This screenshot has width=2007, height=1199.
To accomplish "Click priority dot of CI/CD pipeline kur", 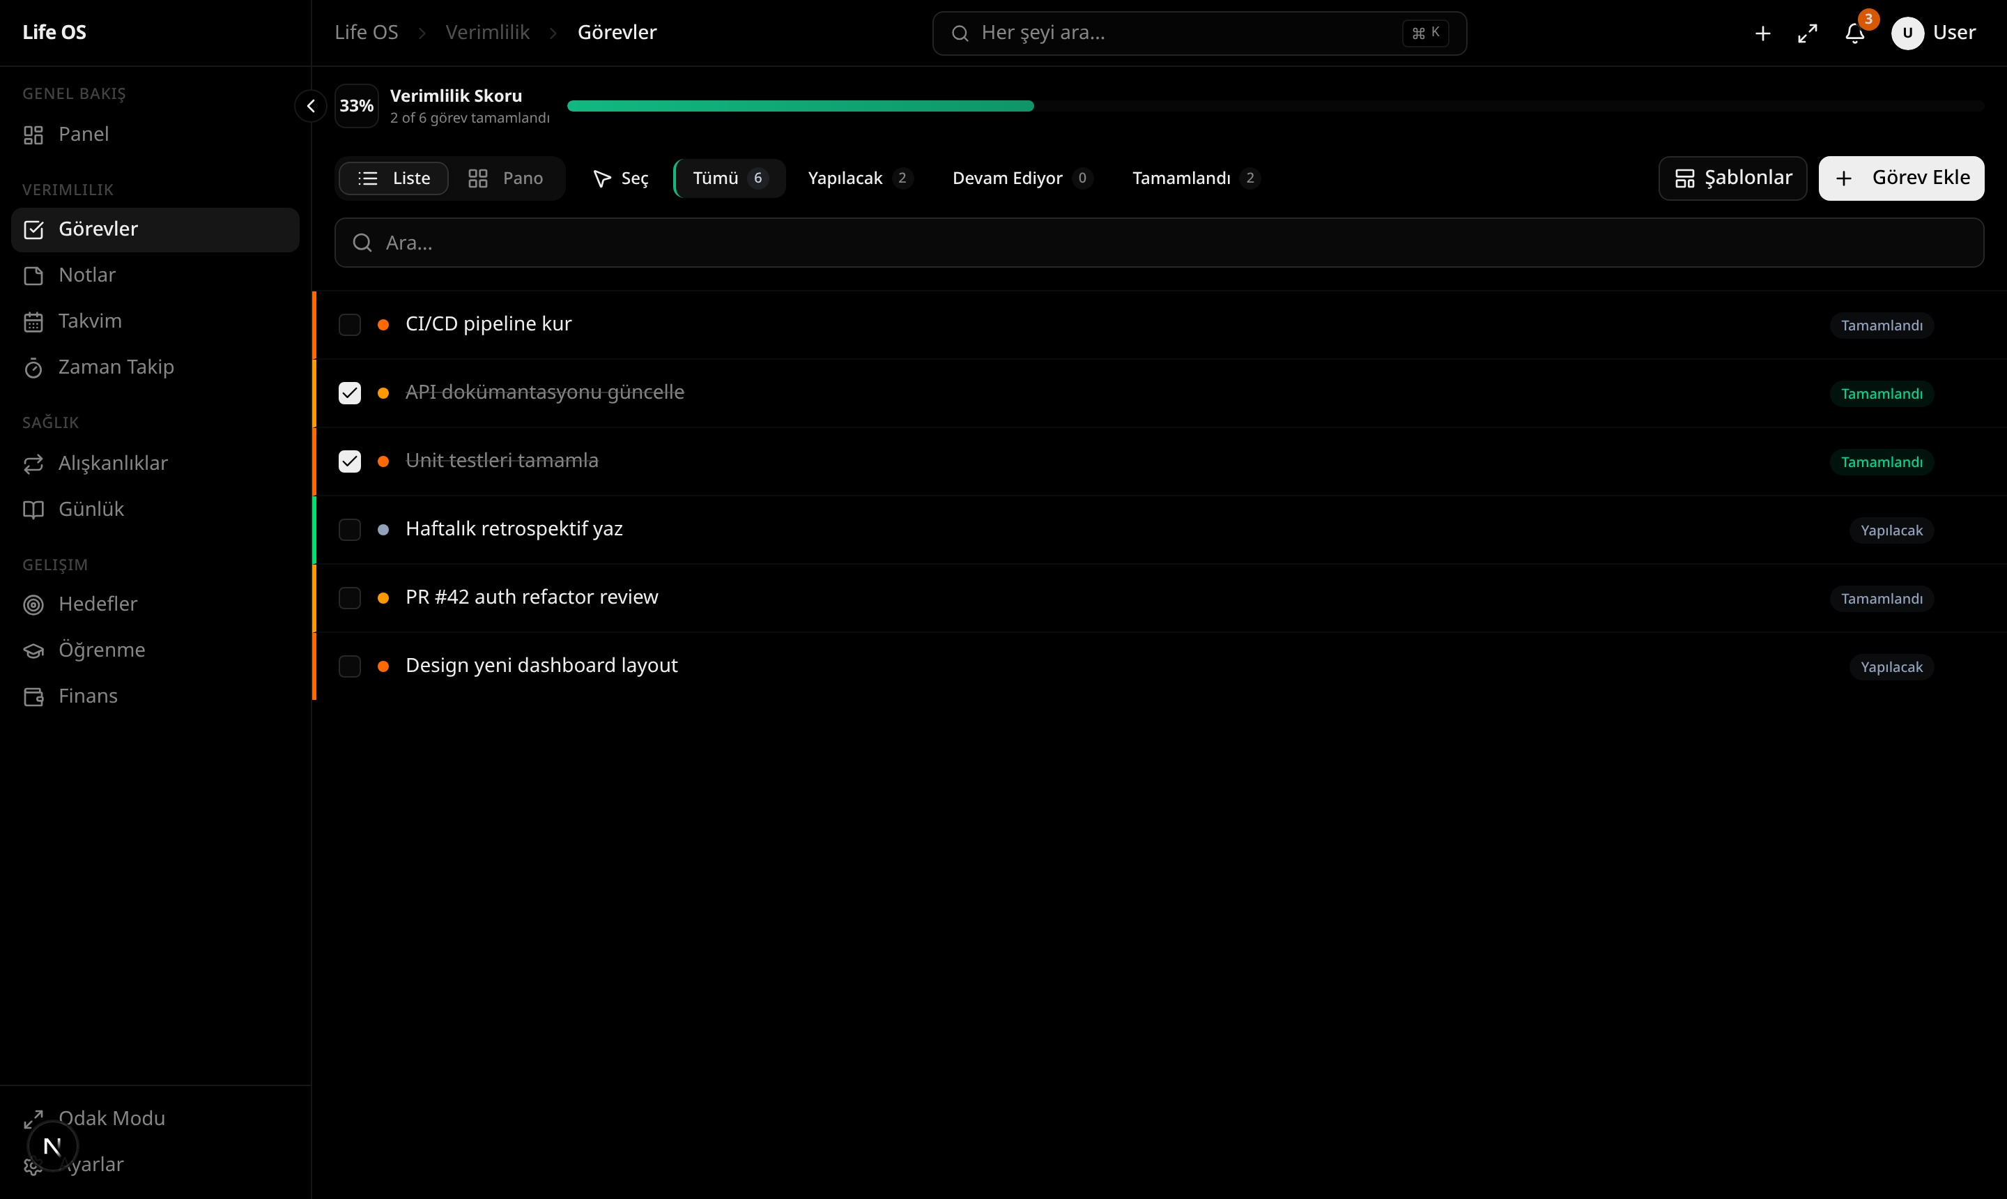I will [384, 325].
